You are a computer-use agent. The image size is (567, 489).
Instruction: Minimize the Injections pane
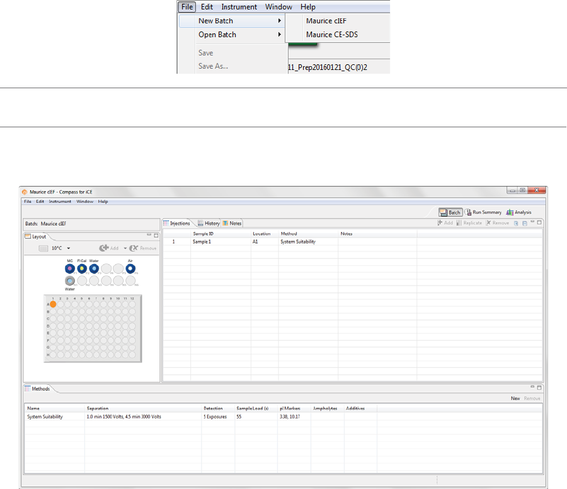[532, 221]
